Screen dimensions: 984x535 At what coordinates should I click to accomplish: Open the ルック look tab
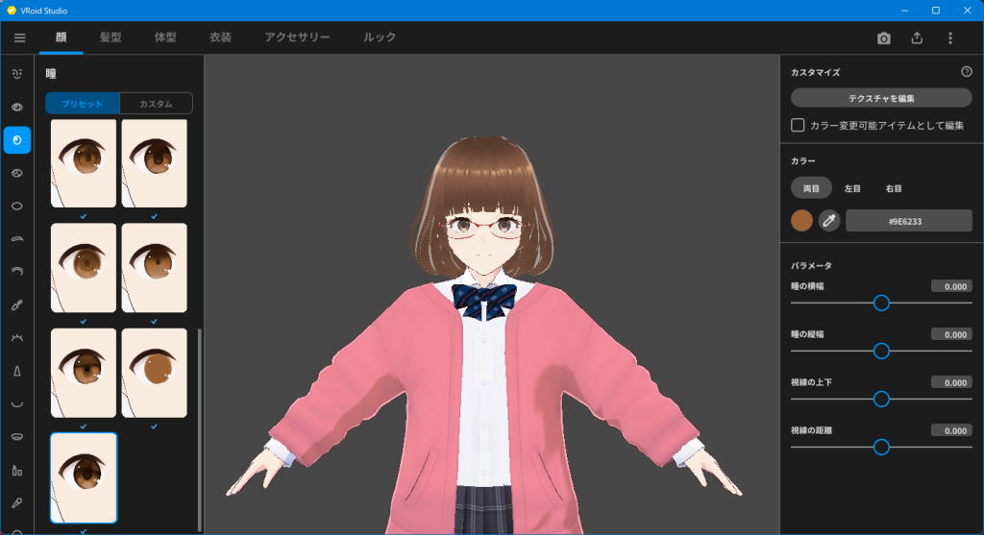[380, 37]
